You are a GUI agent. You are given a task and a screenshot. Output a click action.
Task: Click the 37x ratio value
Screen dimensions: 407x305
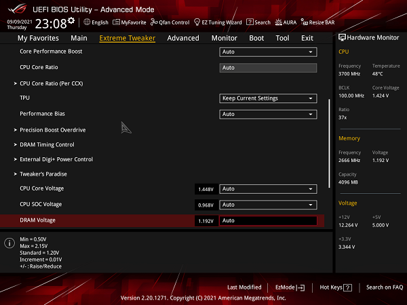(343, 118)
